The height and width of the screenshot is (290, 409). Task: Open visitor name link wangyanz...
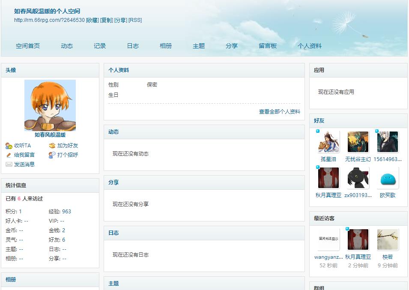[328, 257]
